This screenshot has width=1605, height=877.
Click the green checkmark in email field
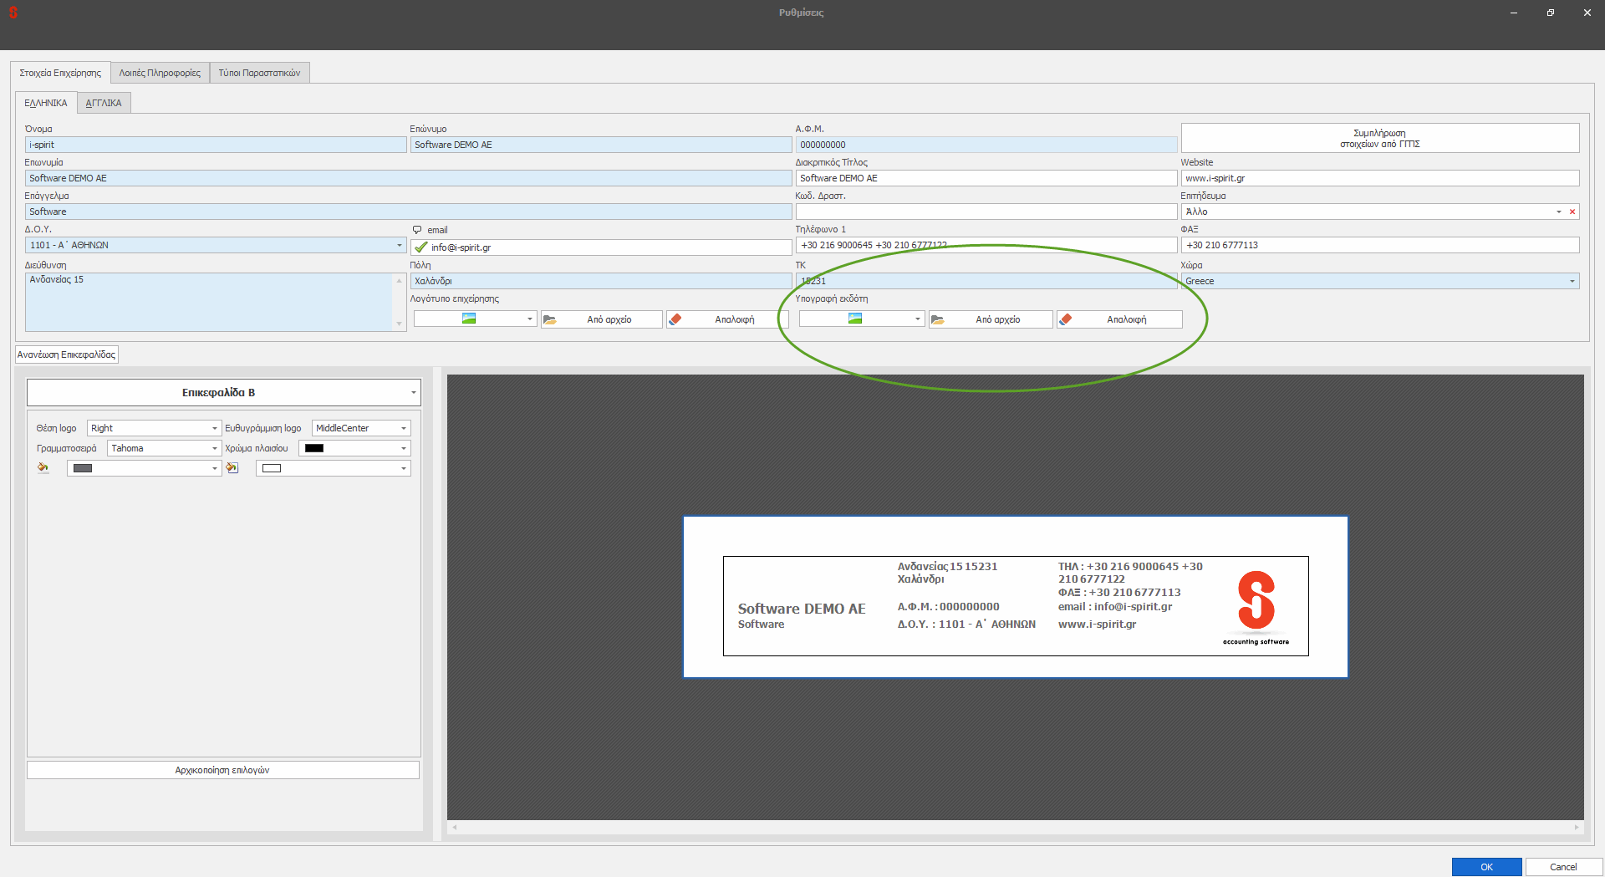pos(421,247)
